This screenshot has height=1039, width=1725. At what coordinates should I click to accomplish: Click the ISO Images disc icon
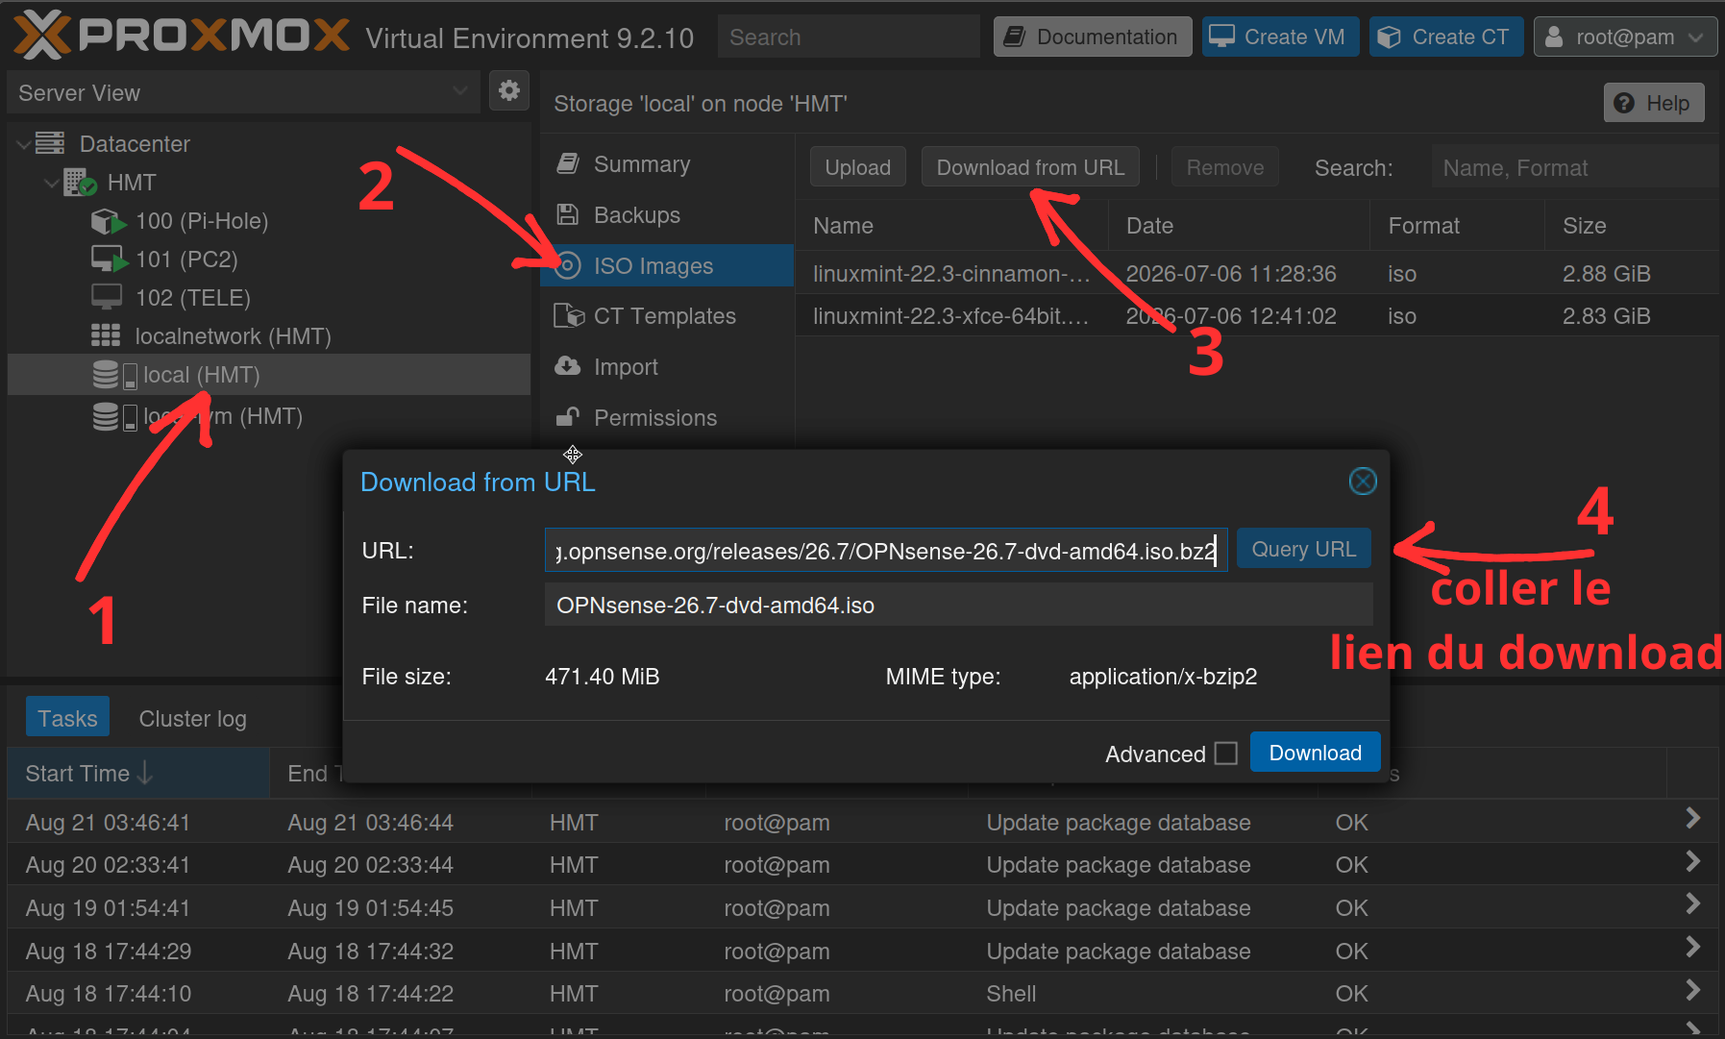568,265
